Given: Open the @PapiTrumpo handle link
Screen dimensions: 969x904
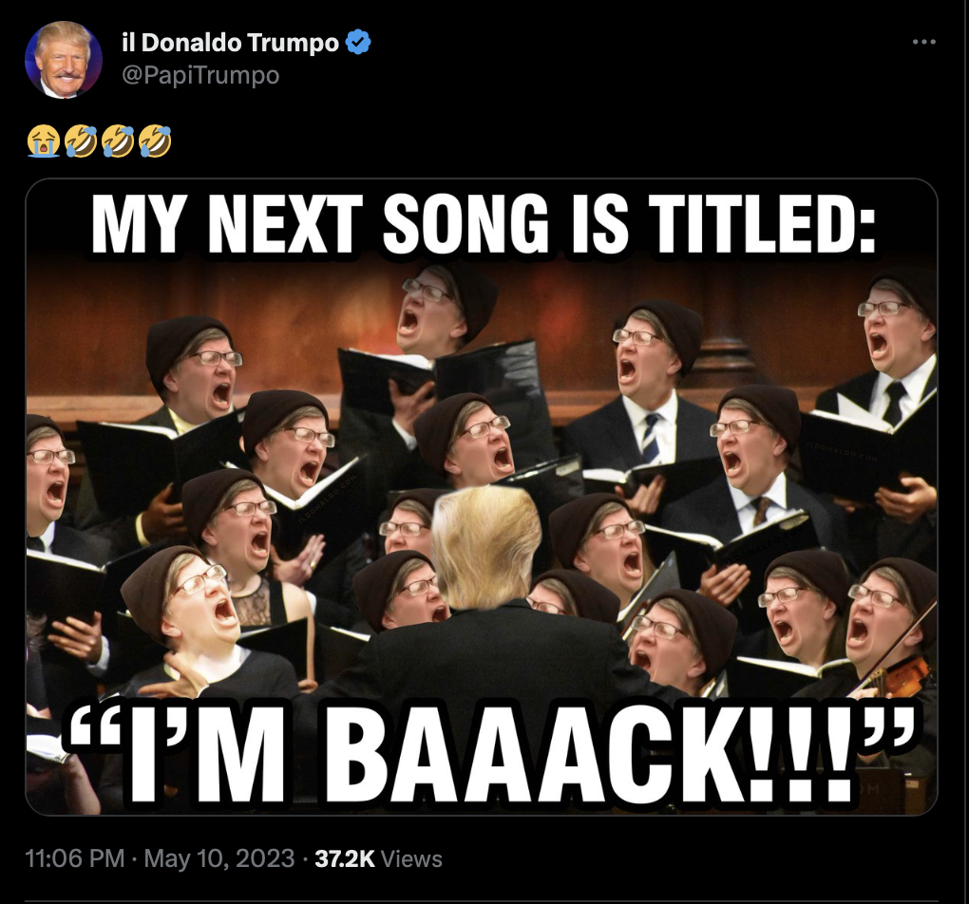Looking at the screenshot, I should 200,75.
